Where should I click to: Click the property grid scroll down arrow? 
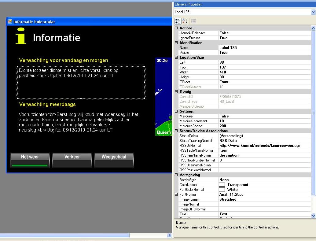pyautogui.click(x=313, y=216)
